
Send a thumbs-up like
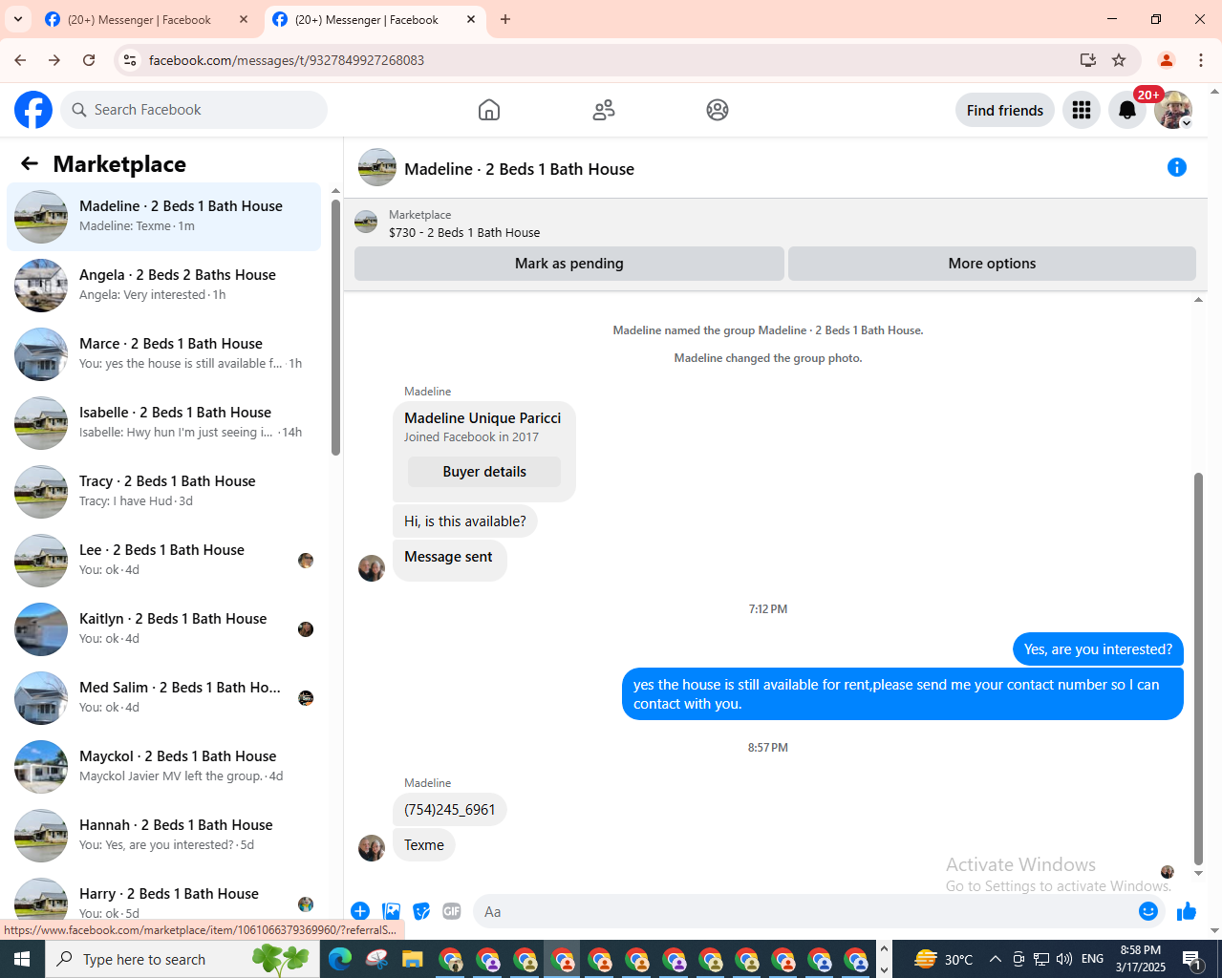pos(1187,911)
